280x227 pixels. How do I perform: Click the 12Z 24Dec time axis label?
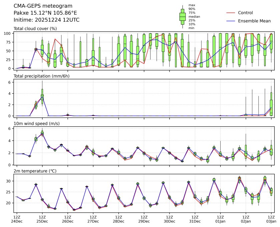[x=17, y=219]
